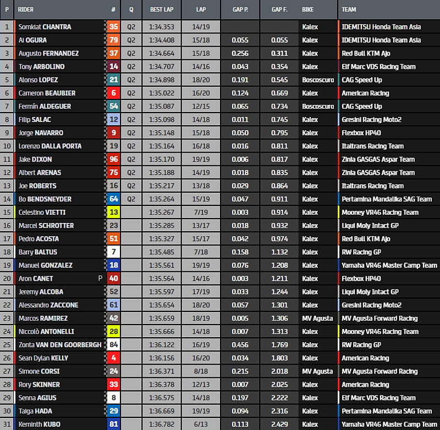Click the number 81 badge for Kubo

click(x=113, y=424)
